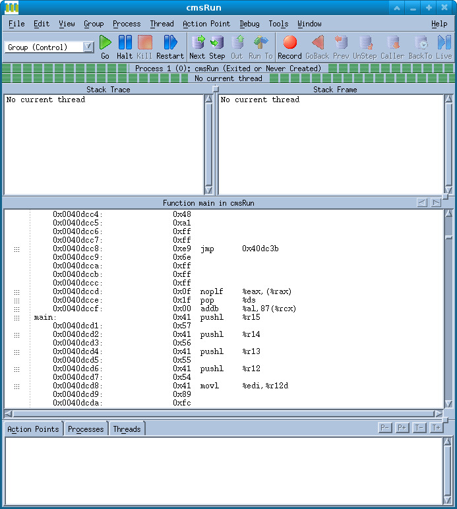
Task: Set breakpoint at jmp 0x40dc3b line
Action: [17, 249]
